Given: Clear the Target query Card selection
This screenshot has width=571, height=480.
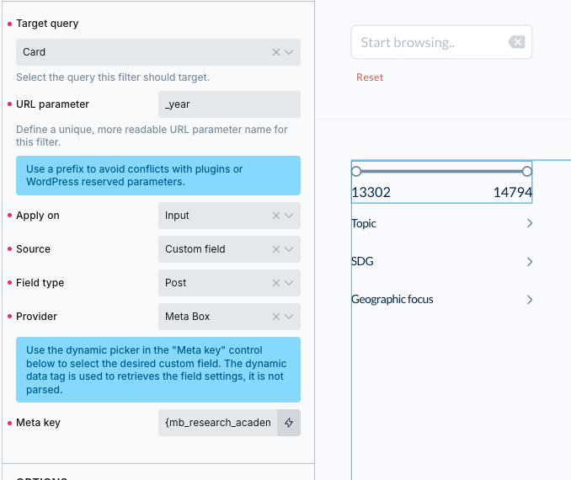Looking at the screenshot, I should tap(276, 52).
